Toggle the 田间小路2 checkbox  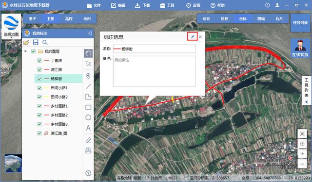[39, 97]
